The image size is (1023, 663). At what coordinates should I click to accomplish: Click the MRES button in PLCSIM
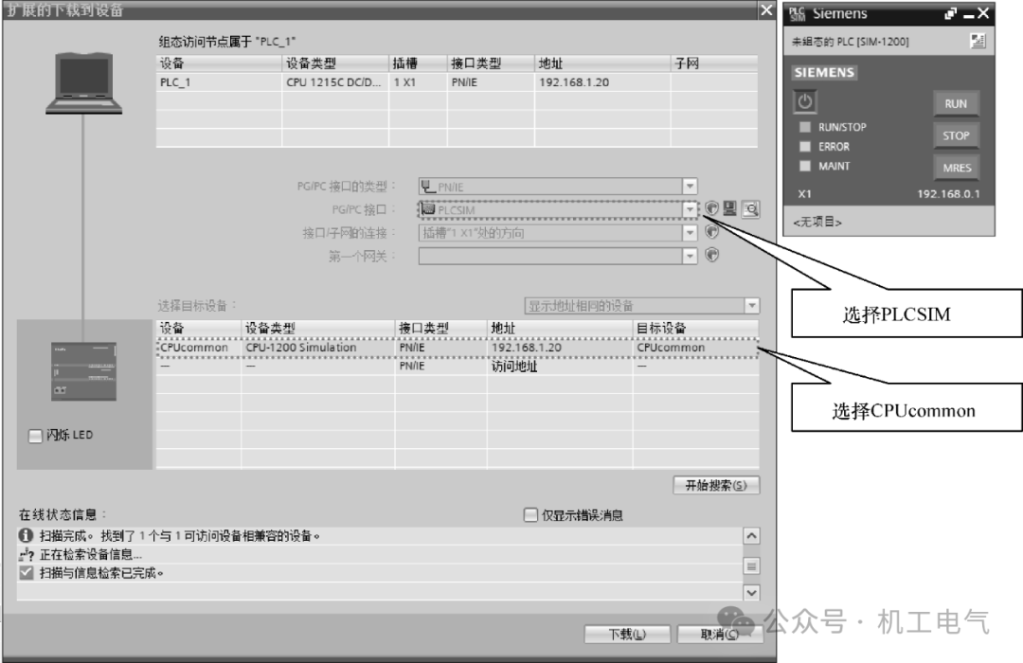(x=956, y=168)
